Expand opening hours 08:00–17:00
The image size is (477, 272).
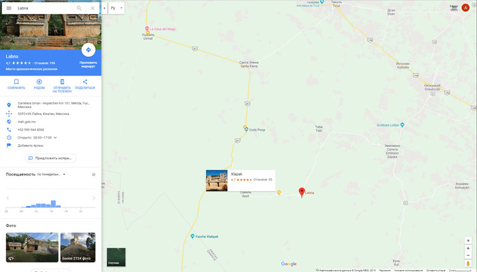point(55,137)
